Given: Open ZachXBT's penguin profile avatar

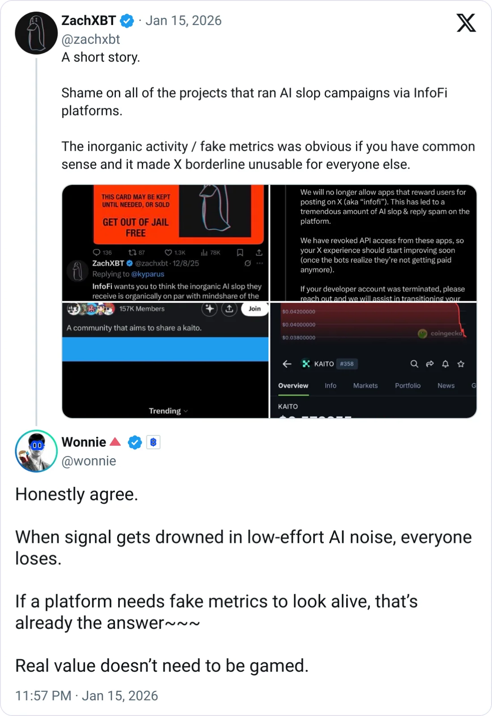Looking at the screenshot, I should point(36,33).
